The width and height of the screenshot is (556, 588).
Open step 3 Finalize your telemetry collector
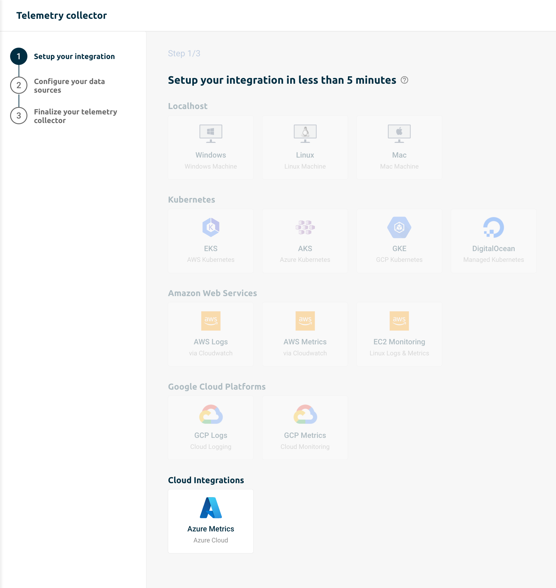tap(75, 116)
